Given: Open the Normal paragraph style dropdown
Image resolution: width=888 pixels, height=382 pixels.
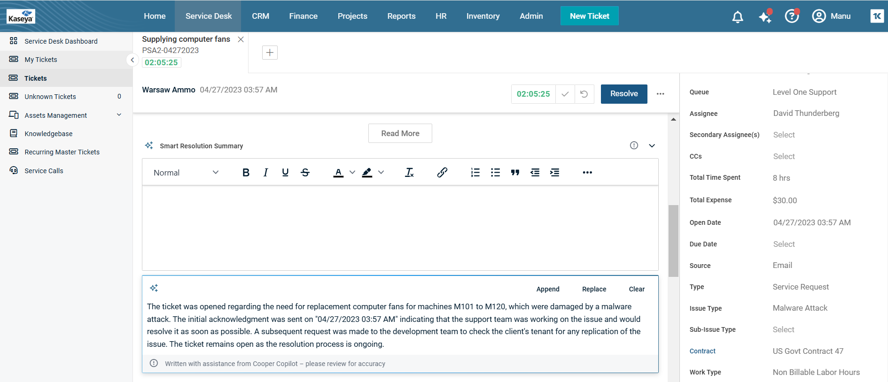Looking at the screenshot, I should [x=186, y=173].
